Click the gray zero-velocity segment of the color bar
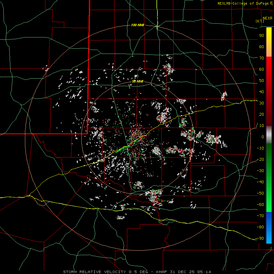274x274 pixels. (269, 135)
